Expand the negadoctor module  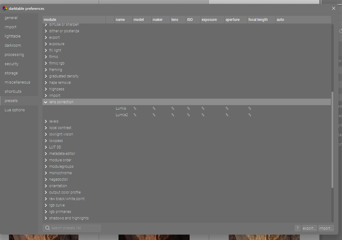coord(46,179)
